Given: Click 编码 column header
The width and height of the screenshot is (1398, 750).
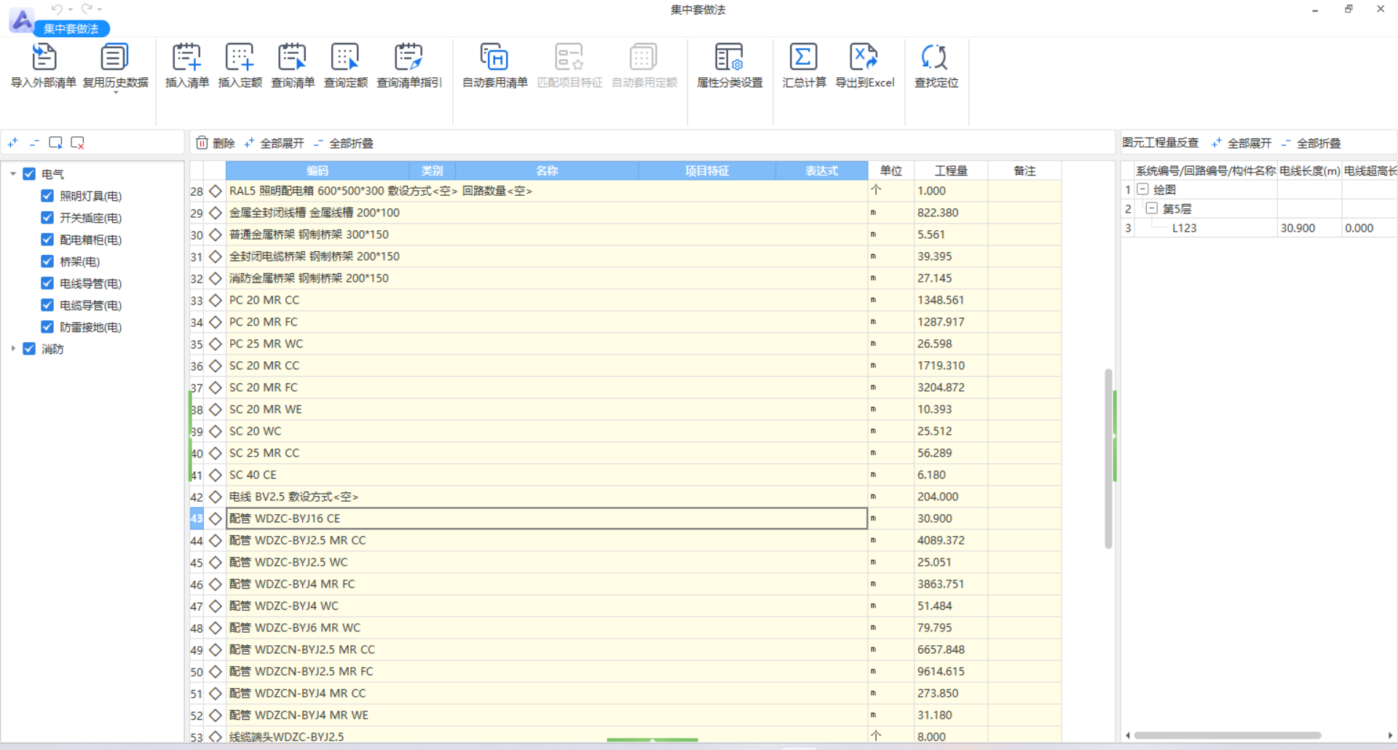Looking at the screenshot, I should (317, 170).
